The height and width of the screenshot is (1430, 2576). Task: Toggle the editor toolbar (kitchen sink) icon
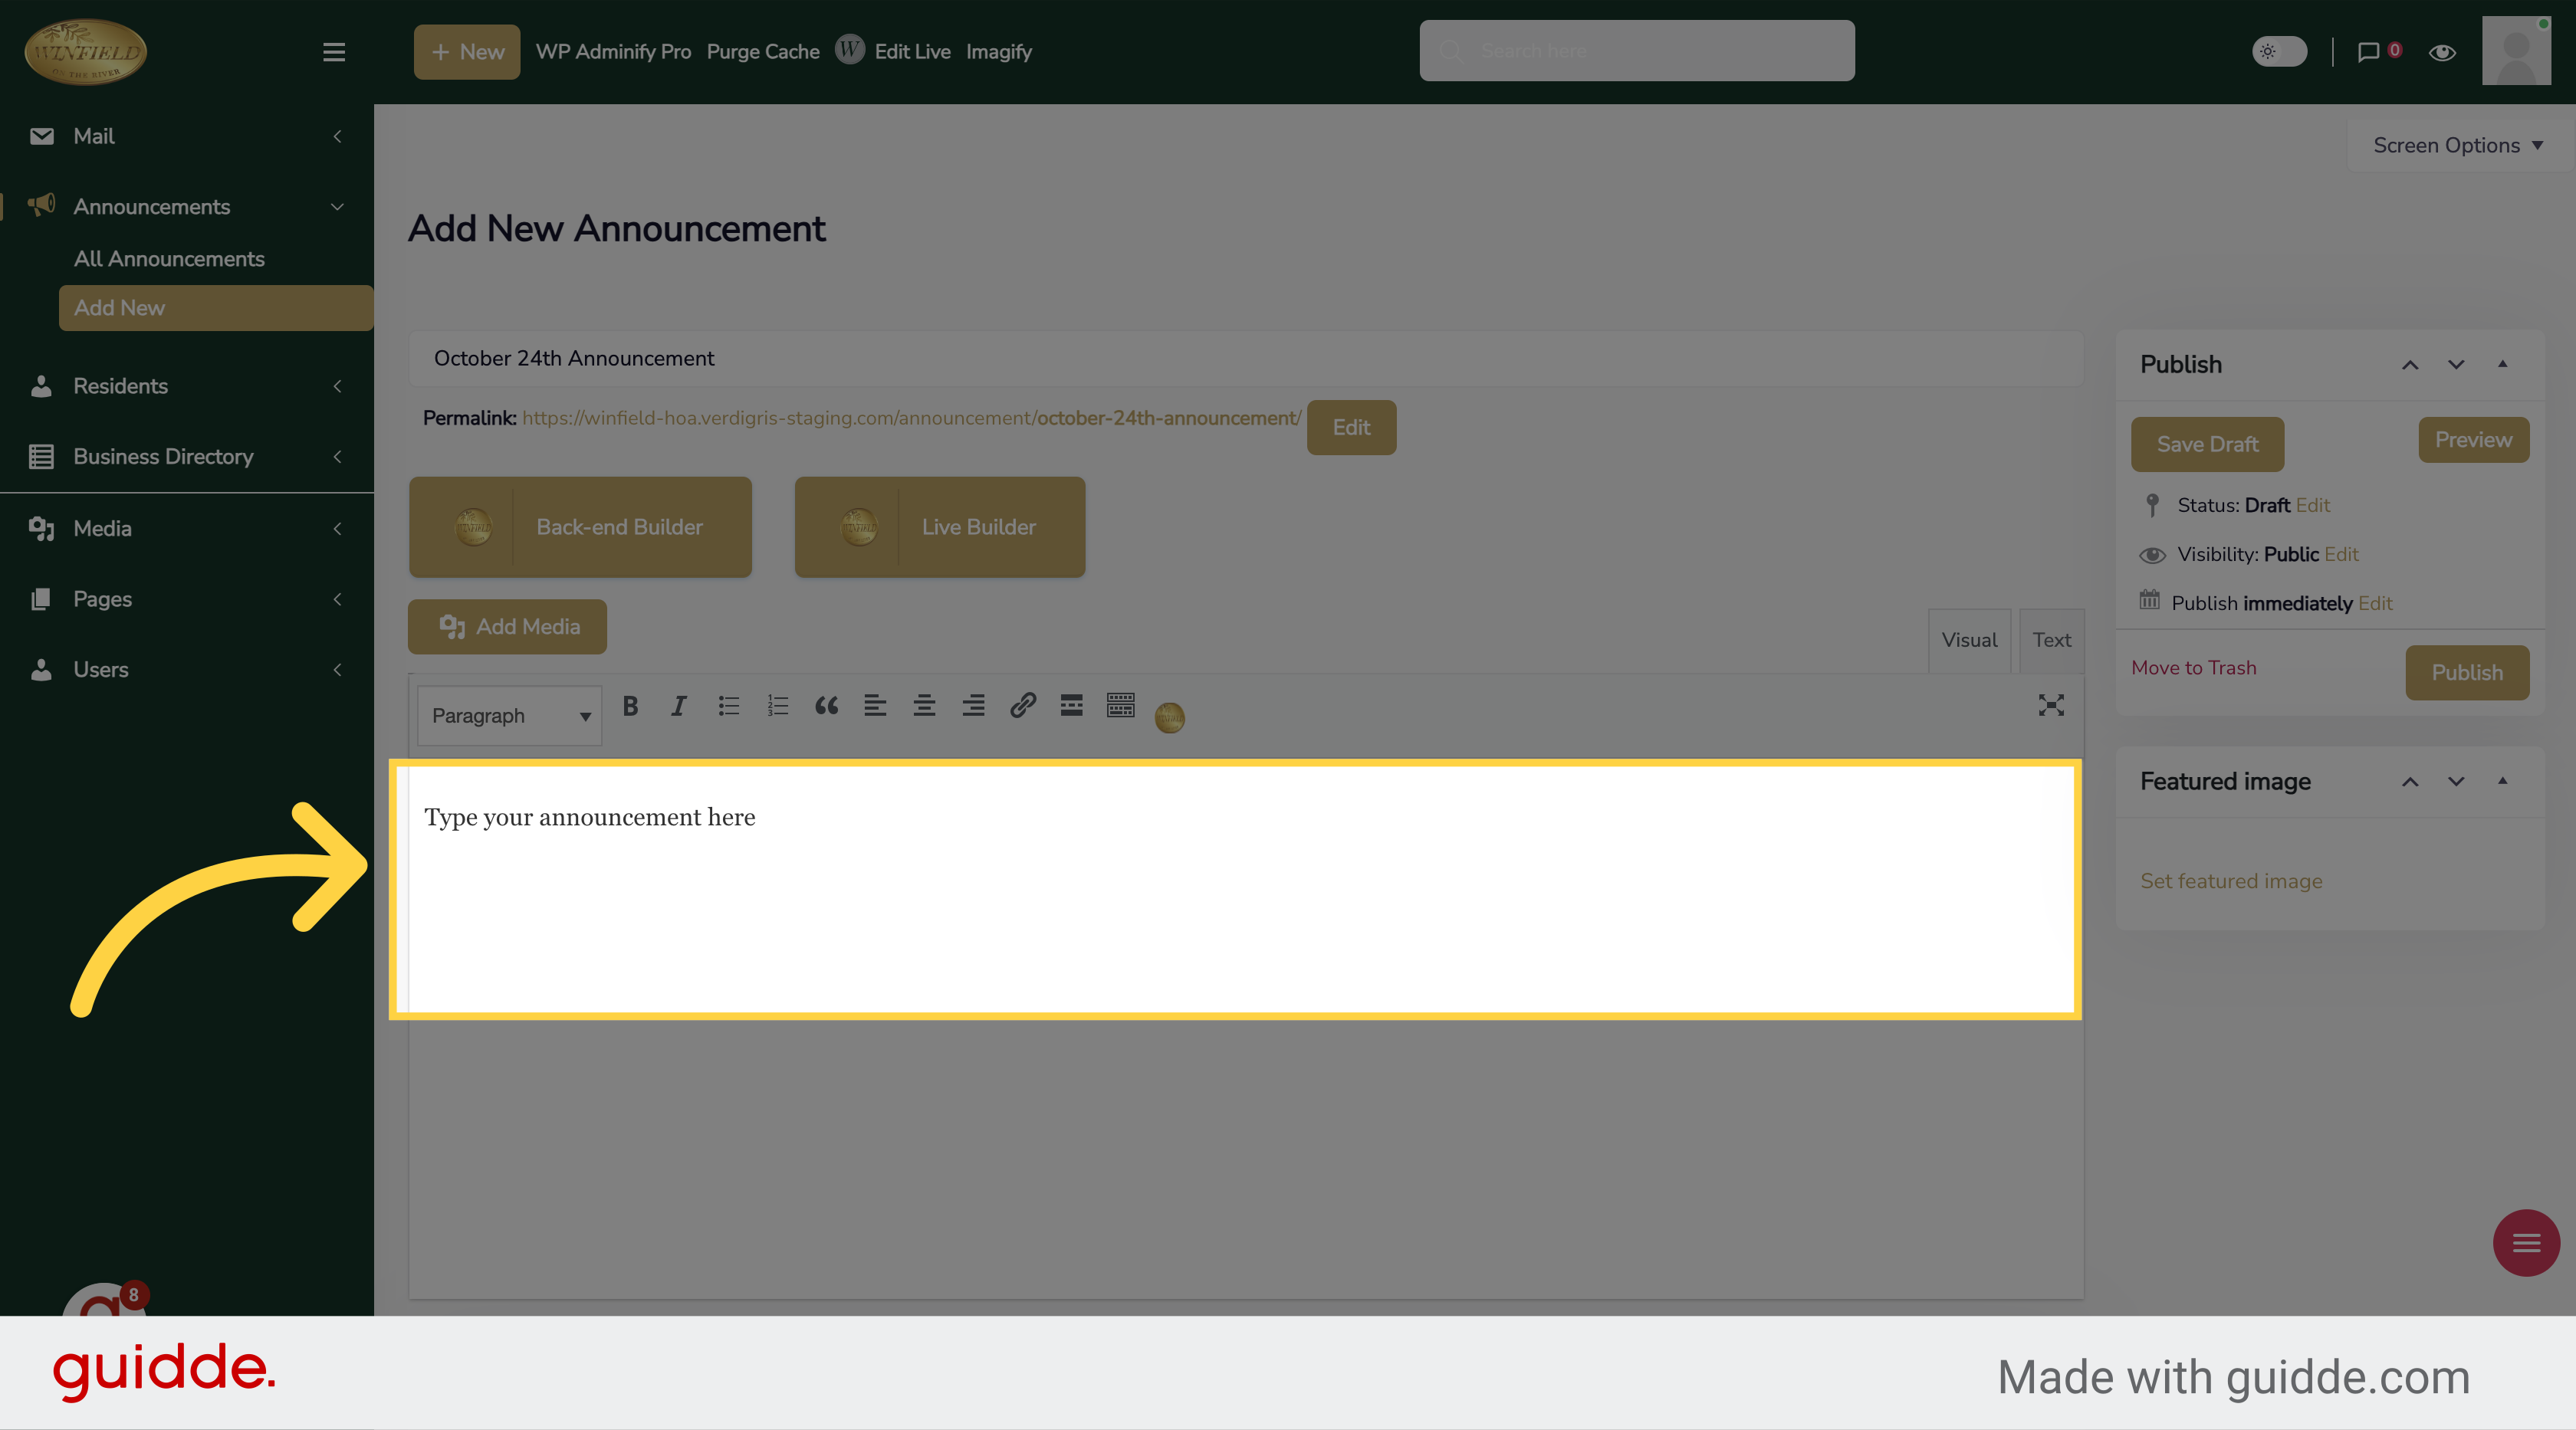[x=1120, y=707]
